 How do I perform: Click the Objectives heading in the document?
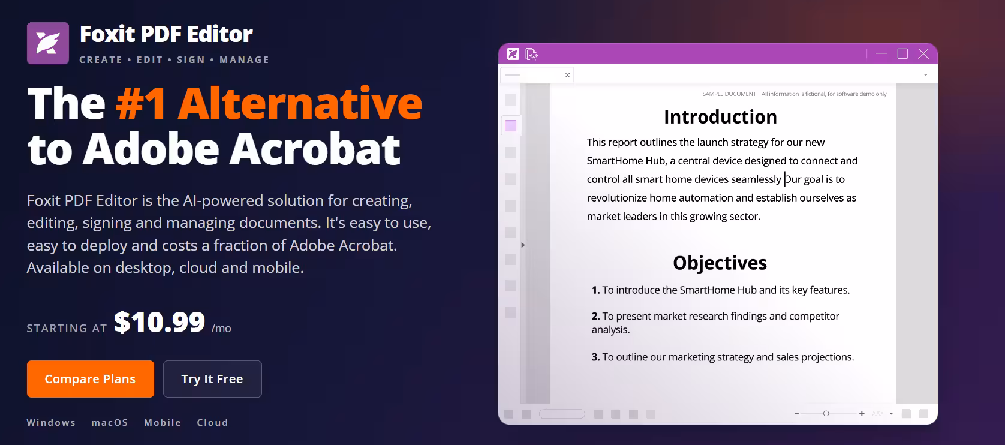[720, 263]
